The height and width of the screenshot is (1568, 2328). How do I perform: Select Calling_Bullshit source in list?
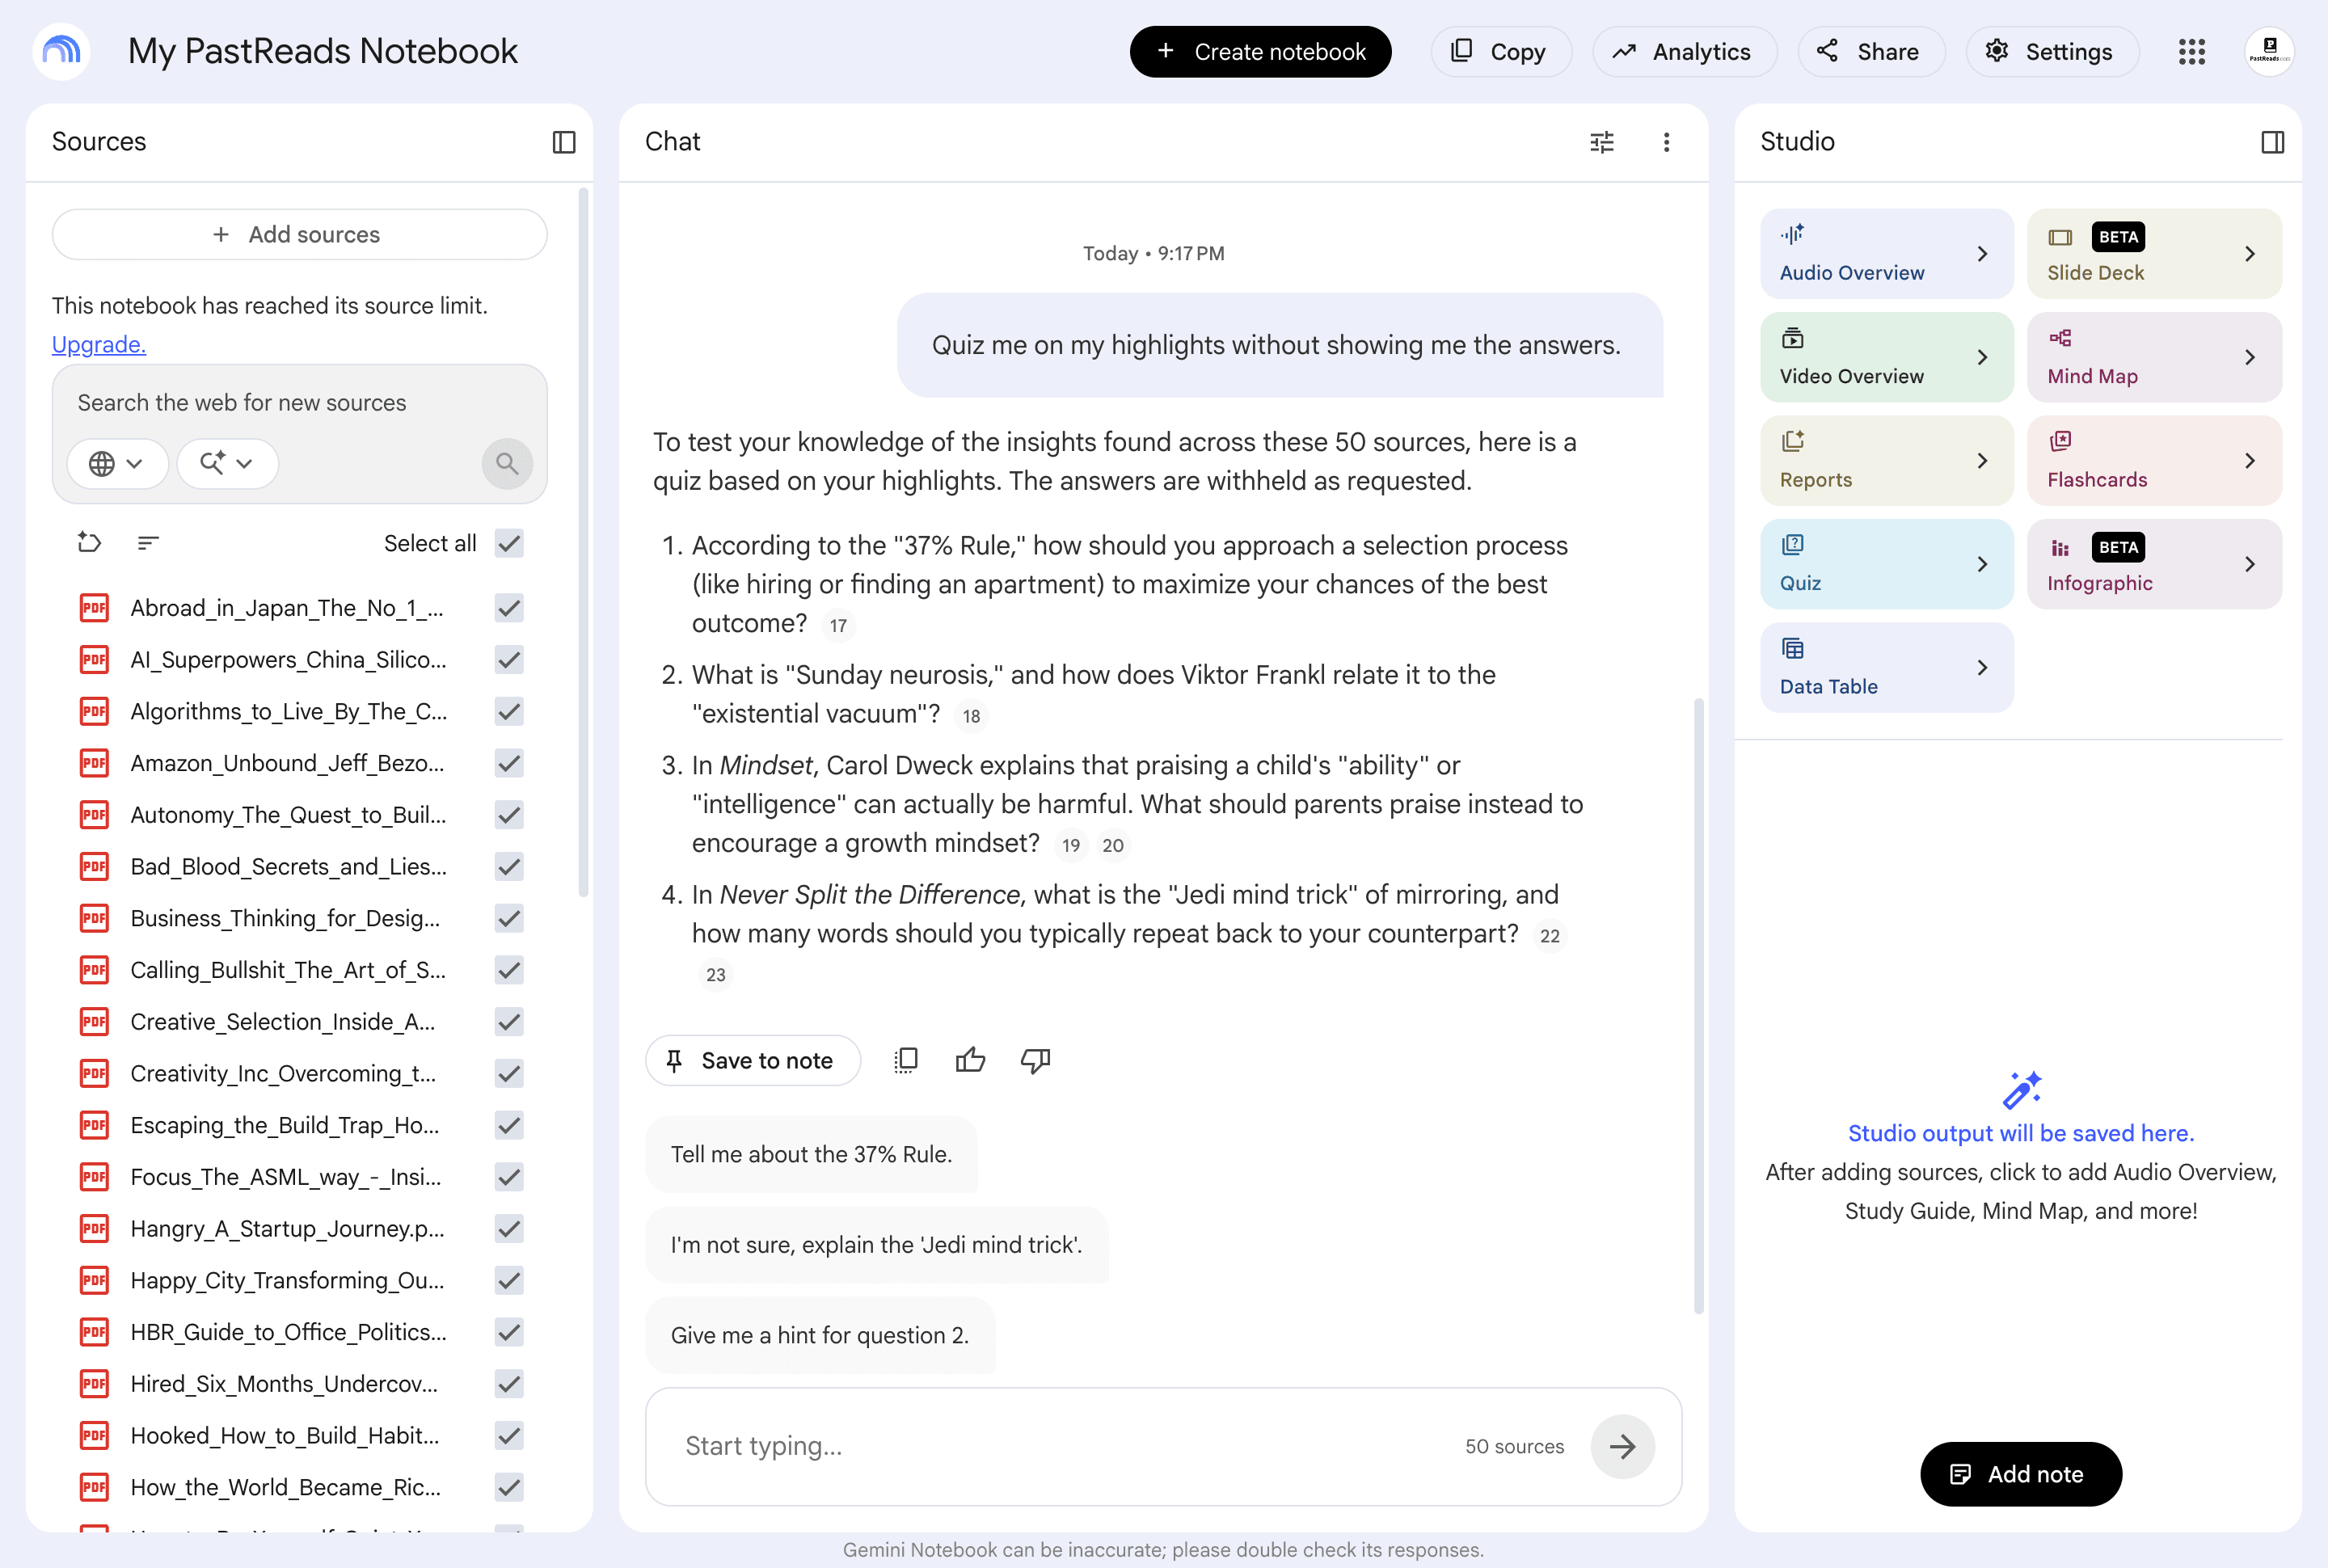click(x=288, y=970)
